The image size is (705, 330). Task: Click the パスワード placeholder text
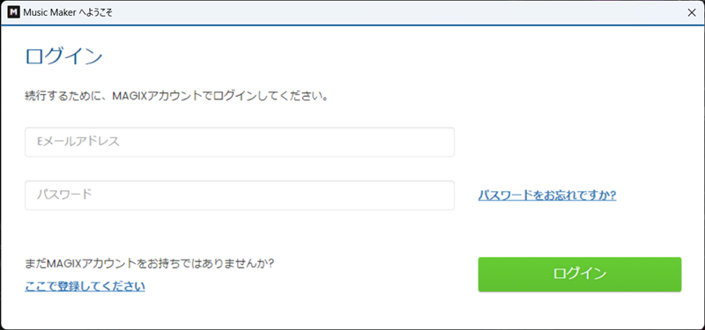tap(64, 194)
